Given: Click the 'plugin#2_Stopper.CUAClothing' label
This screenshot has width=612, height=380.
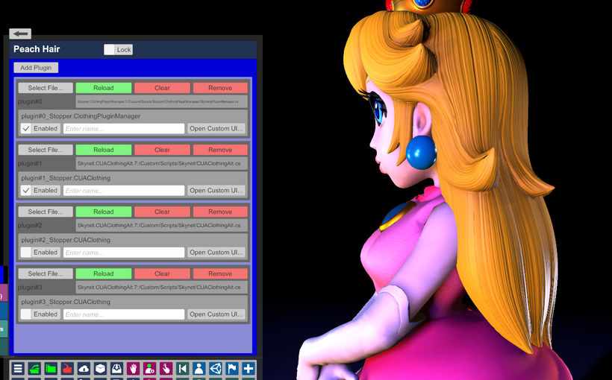Looking at the screenshot, I should (66, 240).
